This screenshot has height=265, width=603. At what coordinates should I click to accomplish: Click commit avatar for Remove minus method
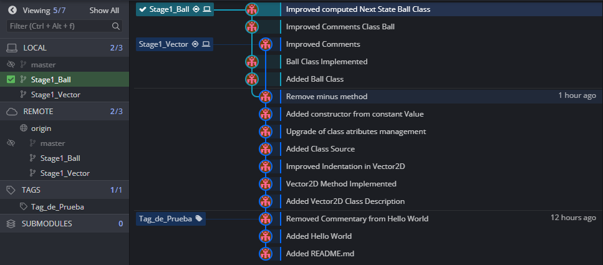pyautogui.click(x=266, y=97)
